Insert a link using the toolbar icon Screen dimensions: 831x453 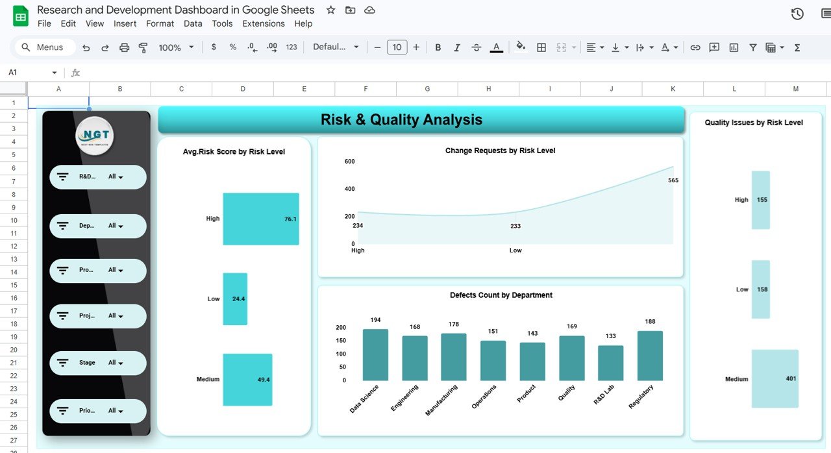coord(695,47)
